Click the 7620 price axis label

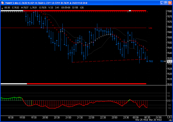169,74
